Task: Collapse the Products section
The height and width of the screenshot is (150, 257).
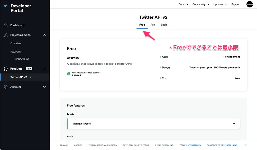Action: [x=44, y=69]
